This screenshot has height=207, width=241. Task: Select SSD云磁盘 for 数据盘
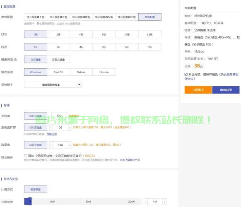tap(36, 145)
